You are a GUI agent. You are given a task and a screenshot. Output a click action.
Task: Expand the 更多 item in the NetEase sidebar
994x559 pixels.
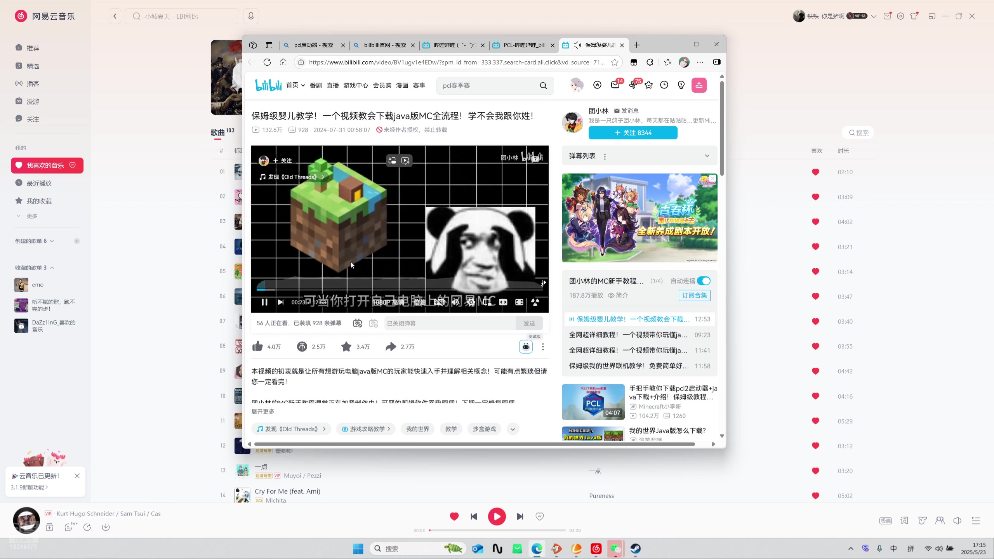pyautogui.click(x=27, y=216)
